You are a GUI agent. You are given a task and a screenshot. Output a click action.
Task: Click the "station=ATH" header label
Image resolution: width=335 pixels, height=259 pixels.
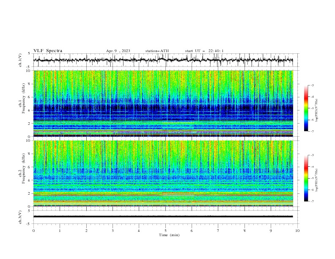[x=157, y=51]
